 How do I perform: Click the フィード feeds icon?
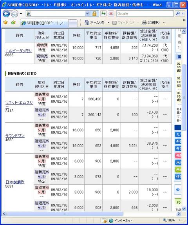pos(114,23)
